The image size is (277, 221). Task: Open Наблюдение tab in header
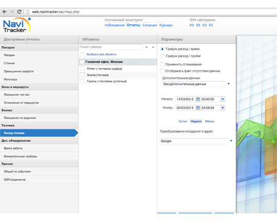115,25
